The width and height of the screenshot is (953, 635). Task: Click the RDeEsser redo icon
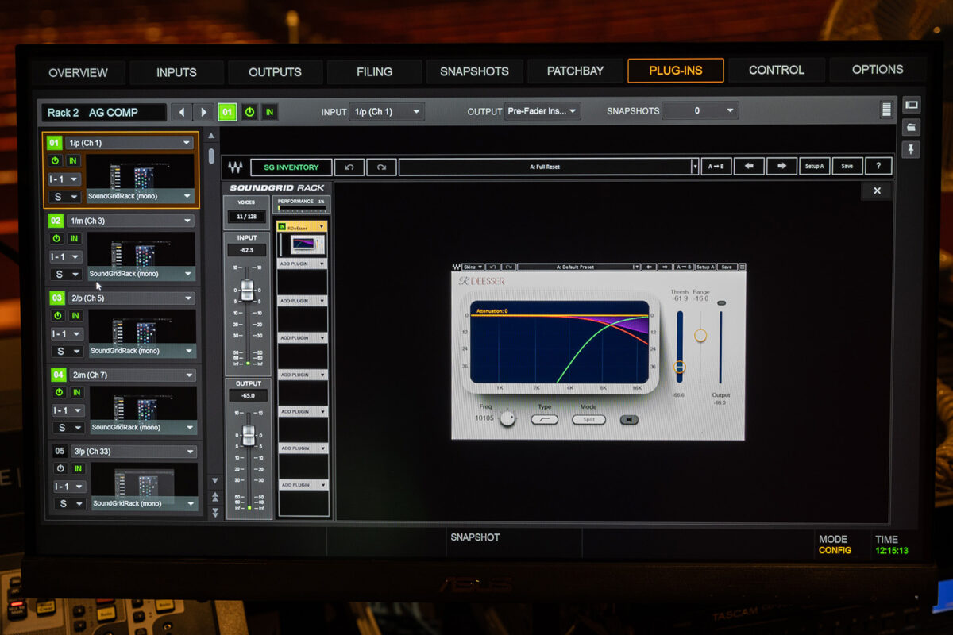pyautogui.click(x=507, y=267)
